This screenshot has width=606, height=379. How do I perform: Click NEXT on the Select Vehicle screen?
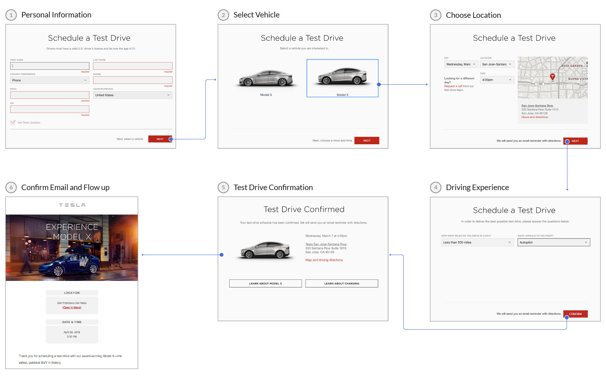tap(367, 141)
